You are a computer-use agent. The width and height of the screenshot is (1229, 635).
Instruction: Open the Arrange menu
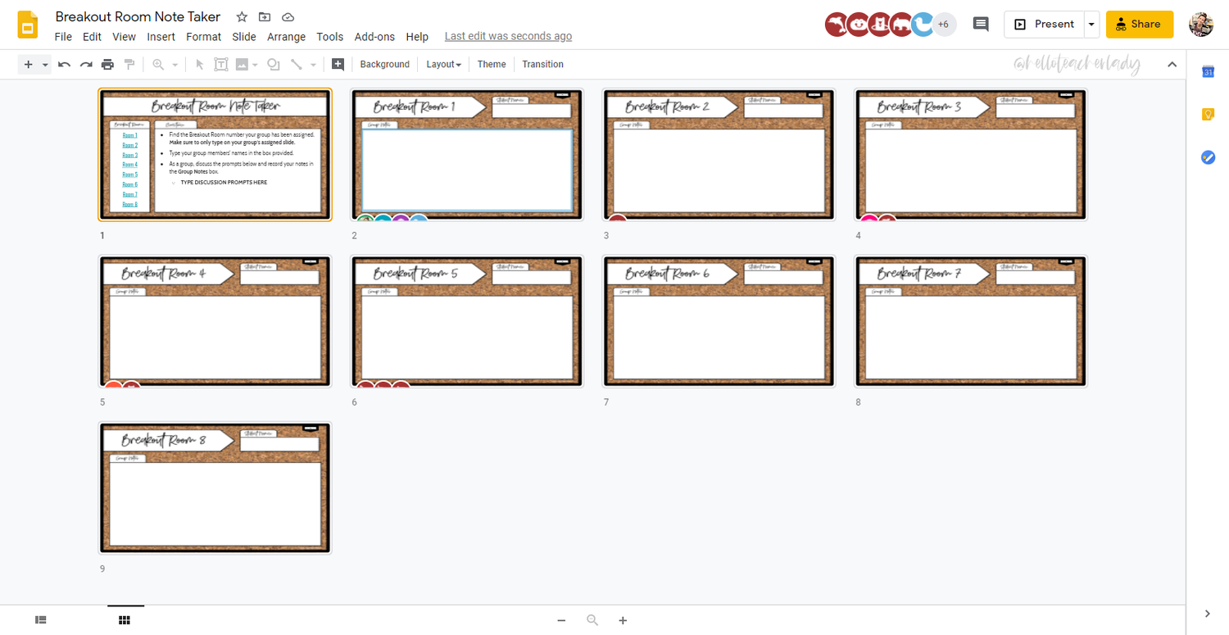coord(286,36)
